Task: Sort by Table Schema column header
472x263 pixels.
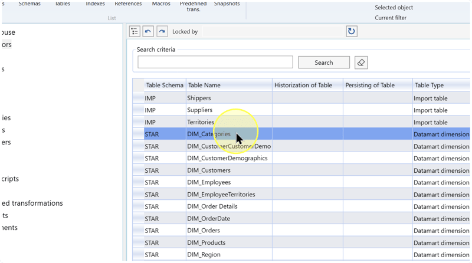Action: pyautogui.click(x=165, y=85)
